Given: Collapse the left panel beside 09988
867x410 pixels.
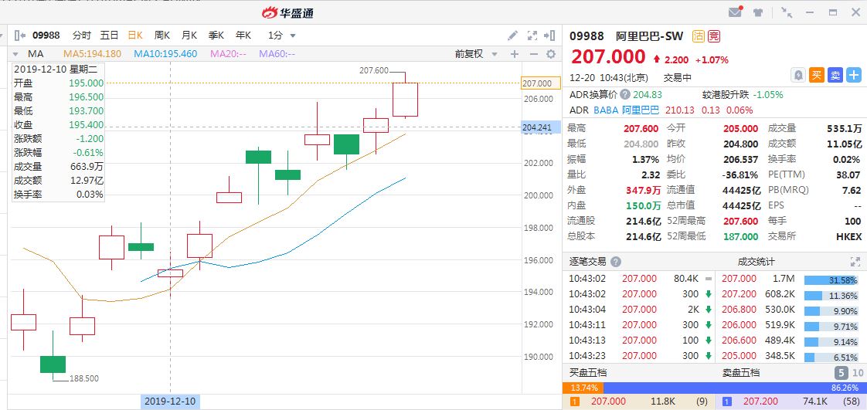Looking at the screenshot, I should [20, 36].
